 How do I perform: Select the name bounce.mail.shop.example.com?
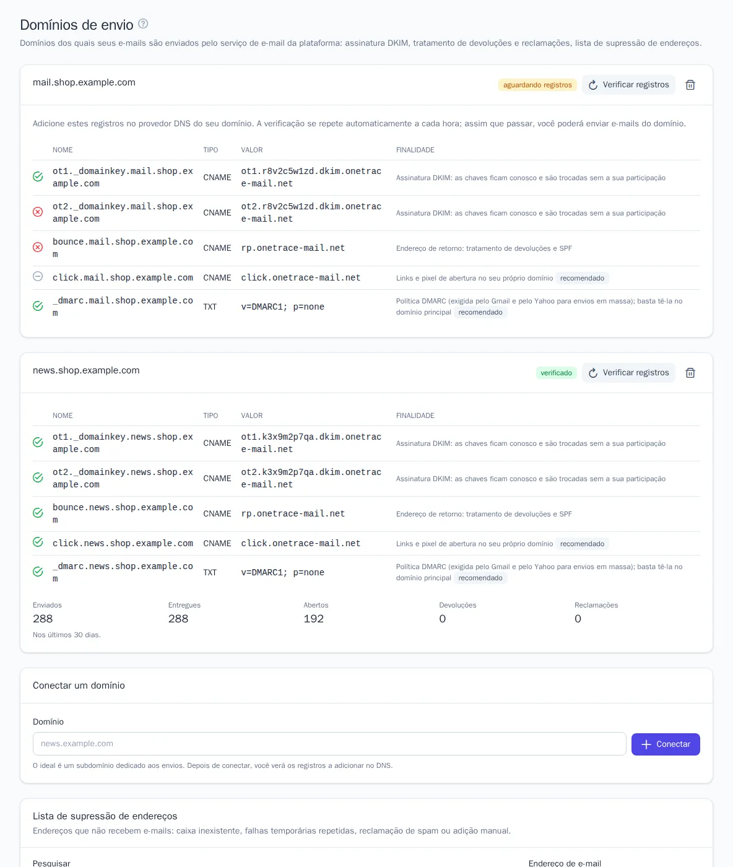tap(123, 248)
